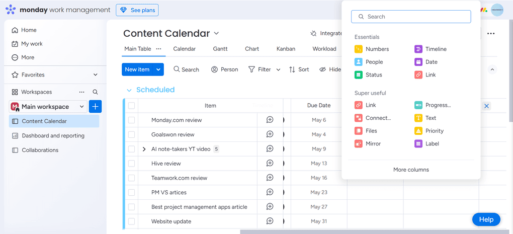Select the Priority column type
This screenshot has width=513, height=234.
pos(429,130)
